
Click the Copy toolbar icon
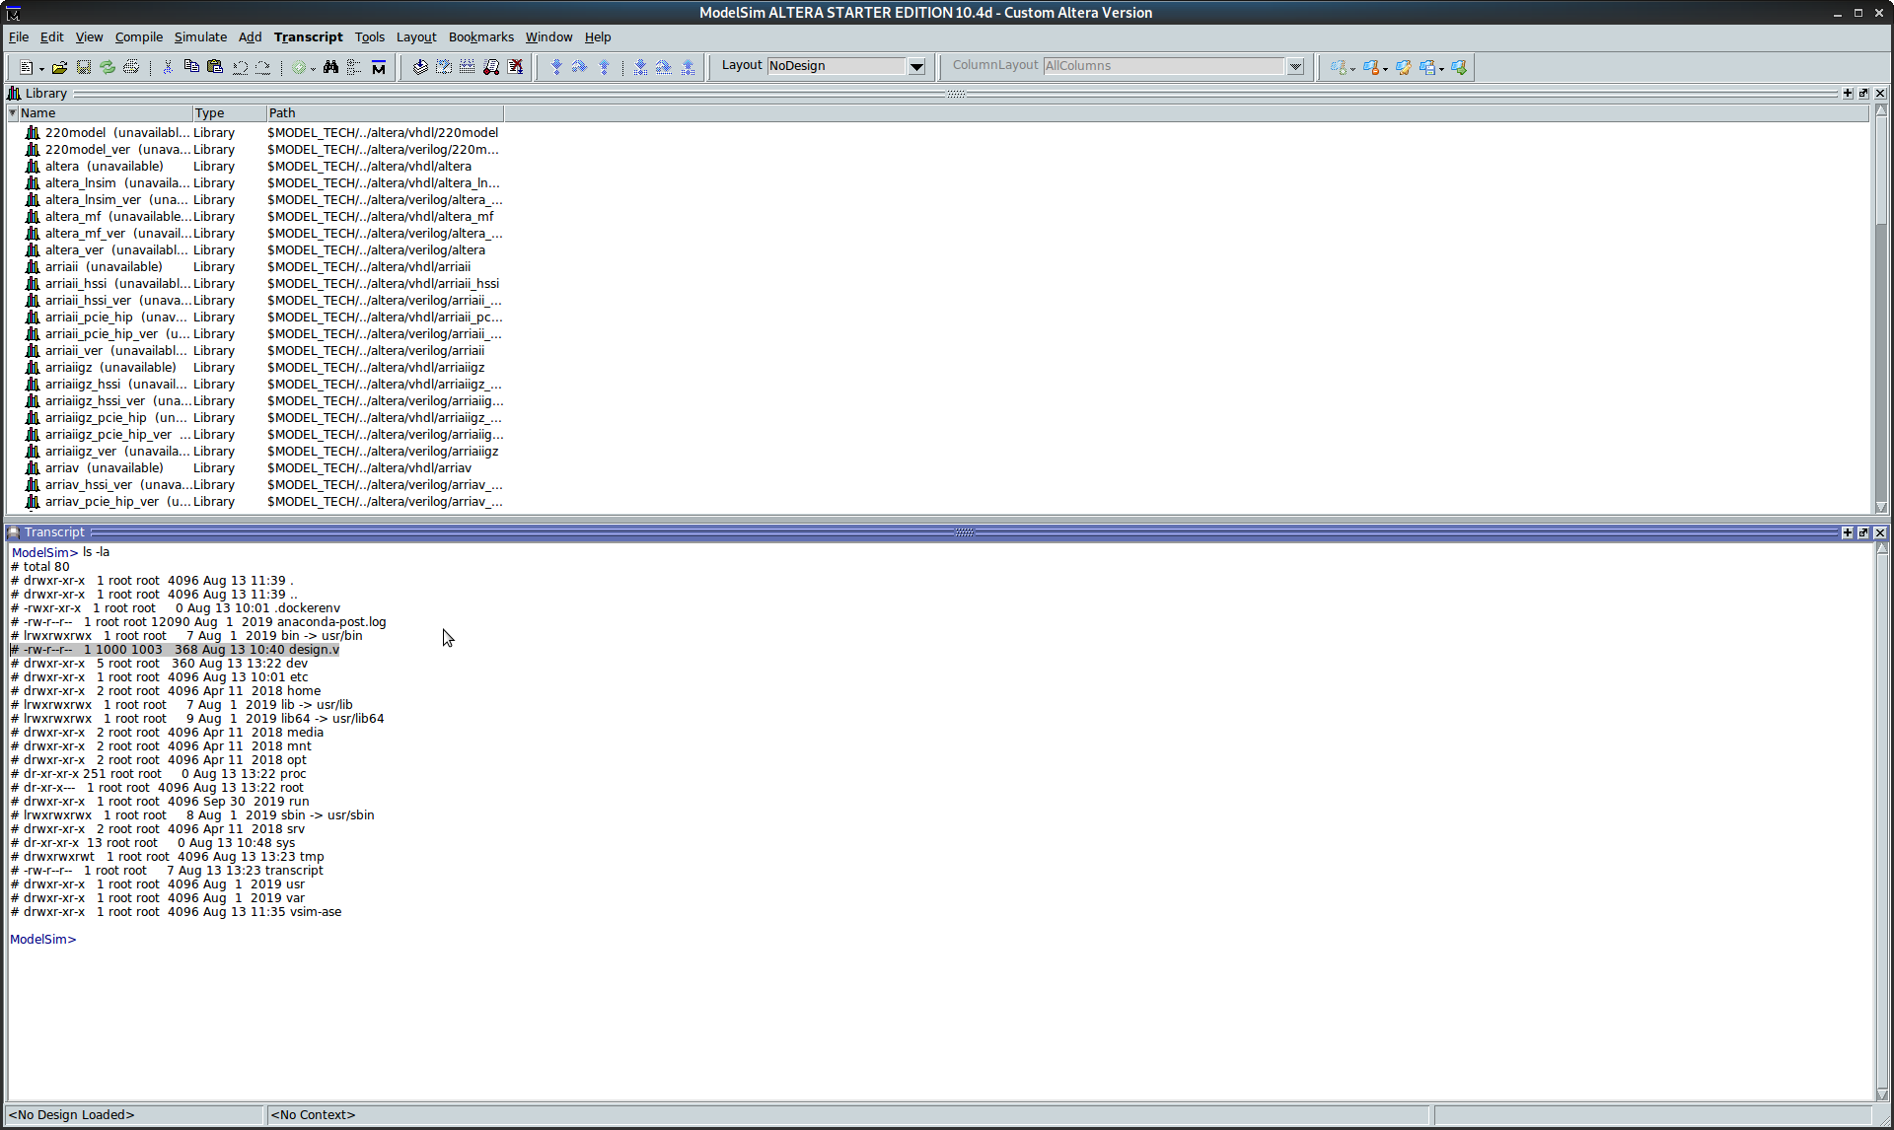[x=191, y=67]
